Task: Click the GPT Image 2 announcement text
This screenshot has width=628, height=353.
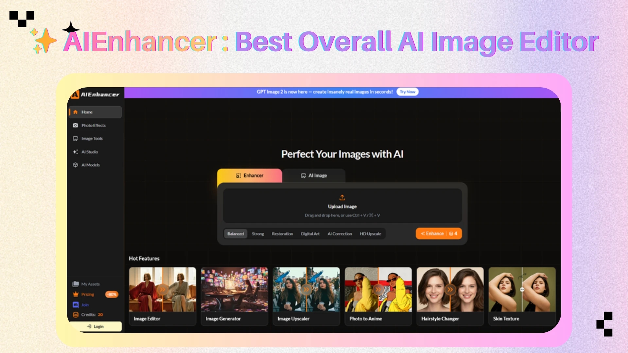Action: [x=324, y=92]
